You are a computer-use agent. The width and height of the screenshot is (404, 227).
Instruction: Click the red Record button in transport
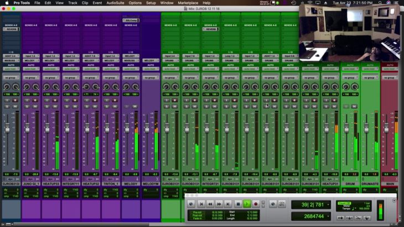pyautogui.click(x=256, y=204)
